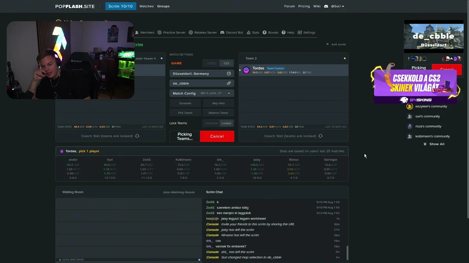Click headset icon in Team 1 coach slot
The image size is (469, 263).
pos(137,136)
